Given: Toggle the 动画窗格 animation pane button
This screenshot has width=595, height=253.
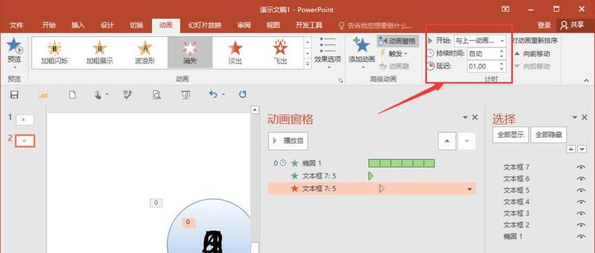Looking at the screenshot, I should click(398, 41).
